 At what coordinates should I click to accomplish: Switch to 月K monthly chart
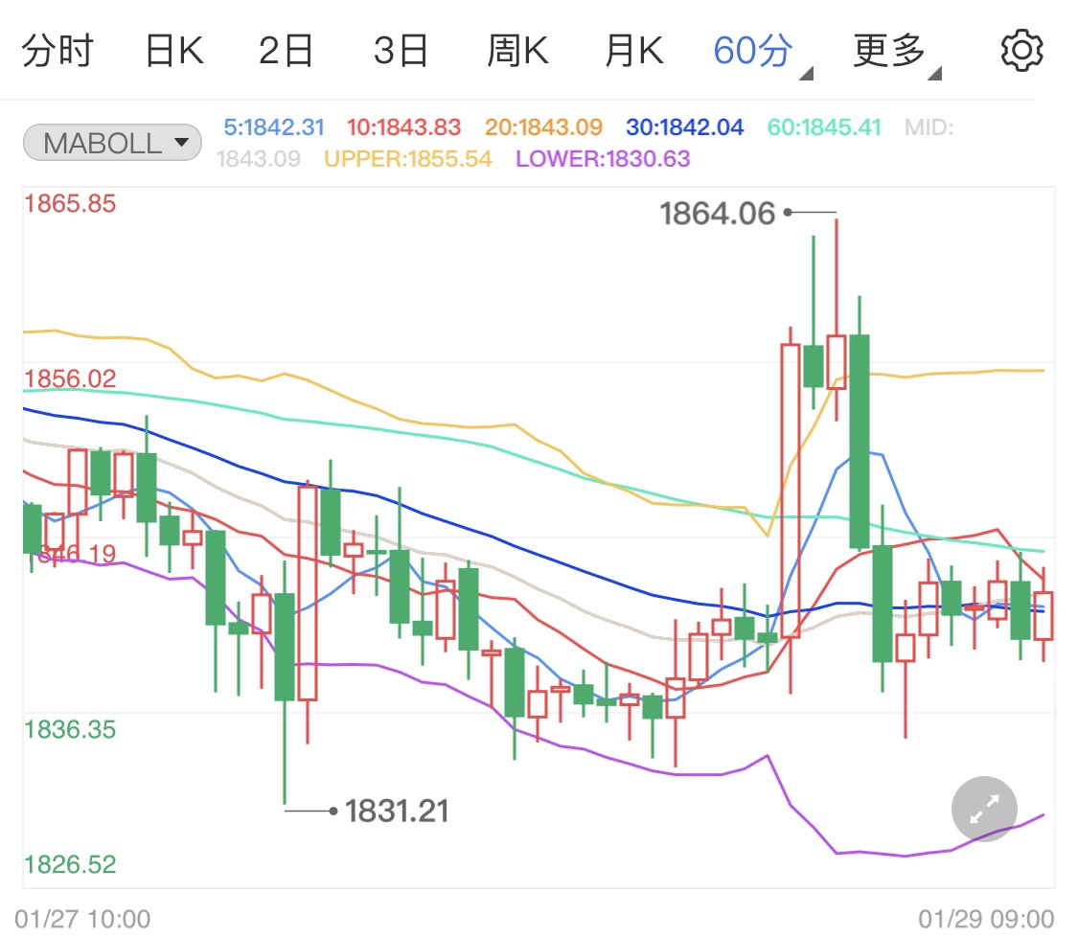pyautogui.click(x=632, y=51)
